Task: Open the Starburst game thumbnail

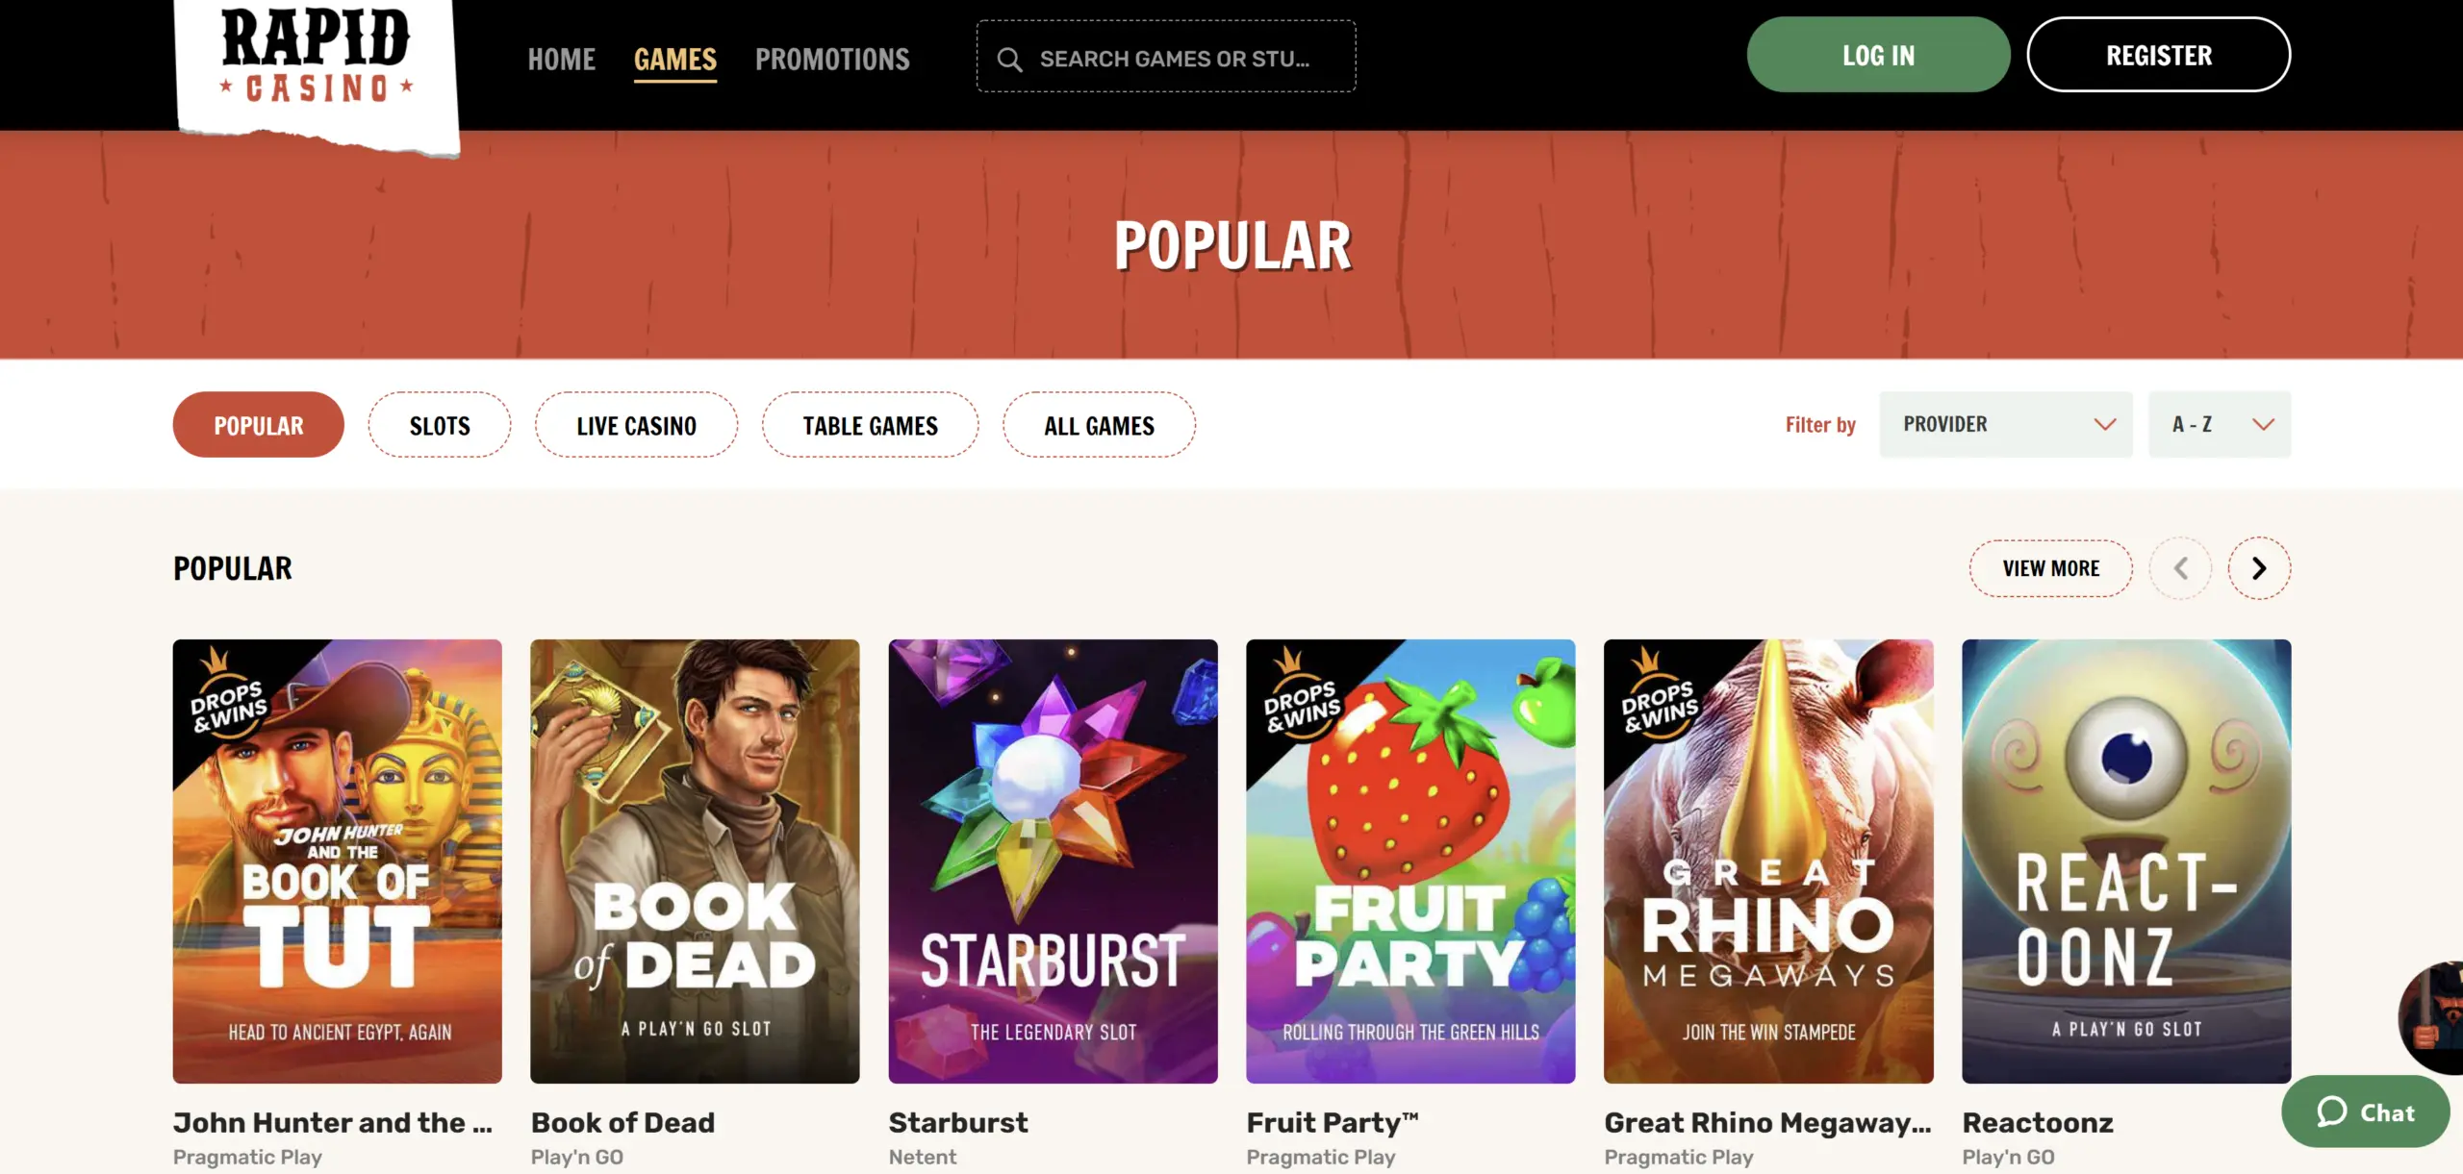Action: [x=1053, y=862]
